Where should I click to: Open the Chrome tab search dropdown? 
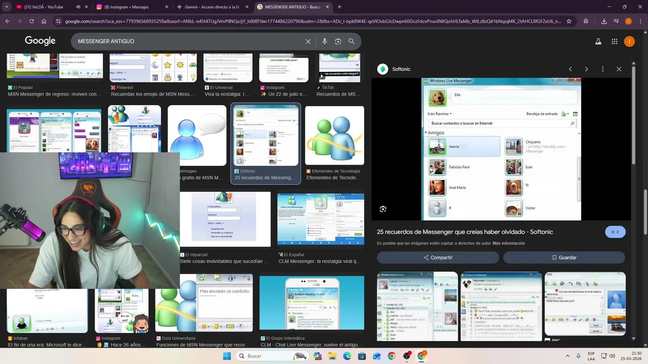tap(7, 7)
